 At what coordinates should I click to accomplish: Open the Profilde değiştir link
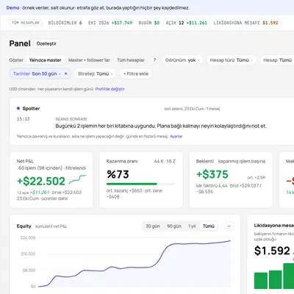110,89
